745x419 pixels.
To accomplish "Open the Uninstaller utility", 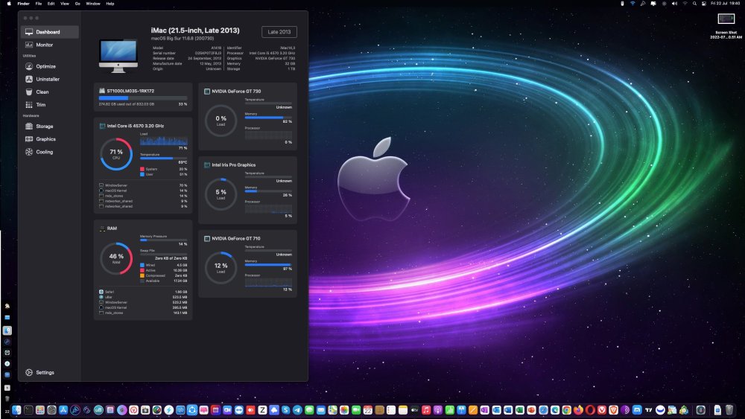I will click(x=49, y=79).
